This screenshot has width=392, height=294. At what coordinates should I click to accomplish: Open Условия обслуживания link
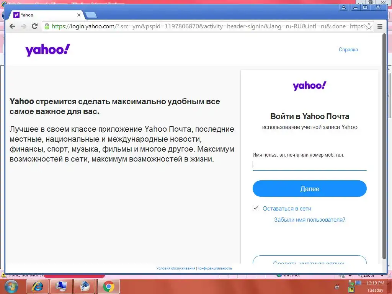point(176,268)
